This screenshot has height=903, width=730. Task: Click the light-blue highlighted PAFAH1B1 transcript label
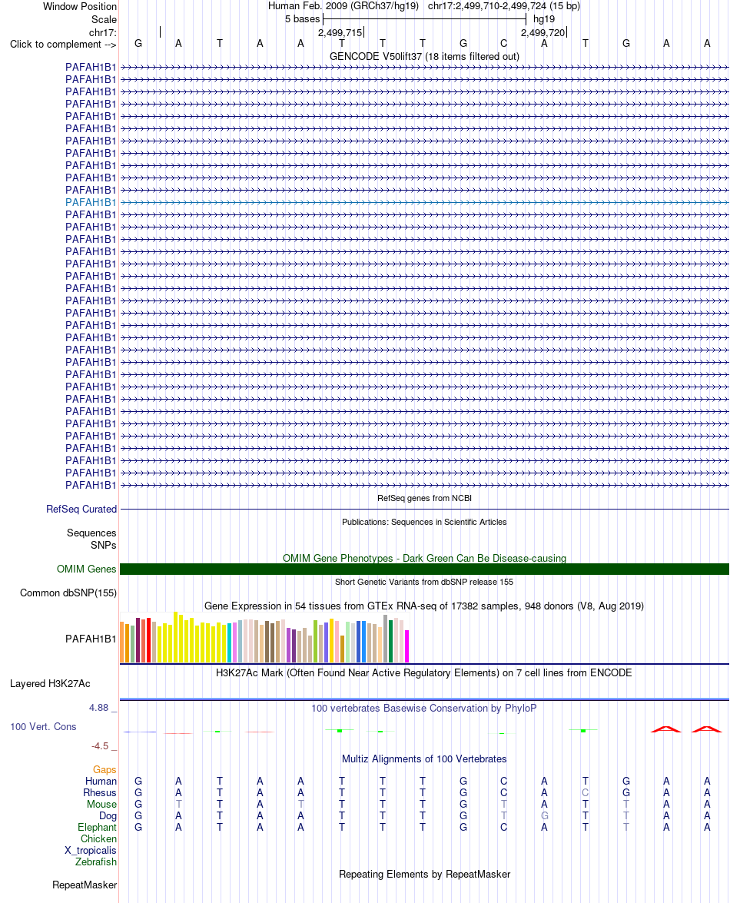coord(91,202)
